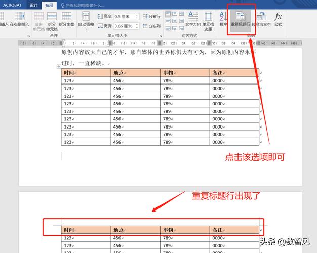This screenshot has height=253, width=317.
Task: Click the table move handle above 时间
Action: [x=59, y=66]
